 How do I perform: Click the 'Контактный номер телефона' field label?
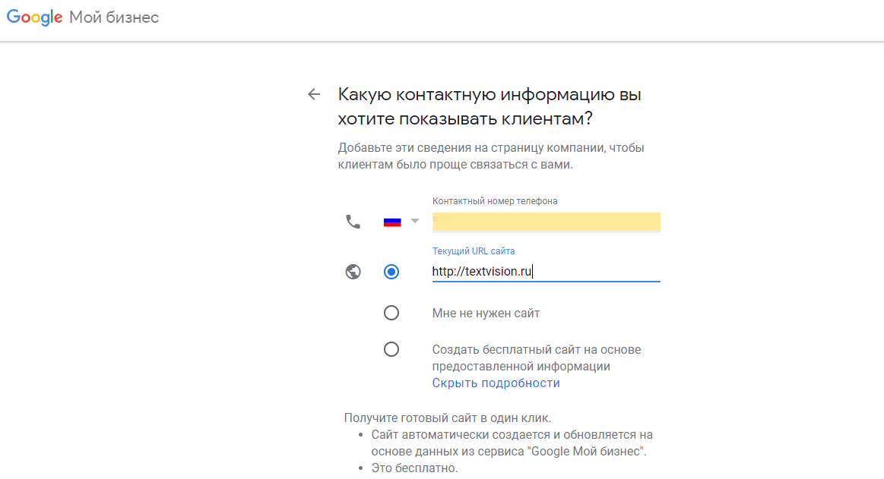click(x=496, y=200)
